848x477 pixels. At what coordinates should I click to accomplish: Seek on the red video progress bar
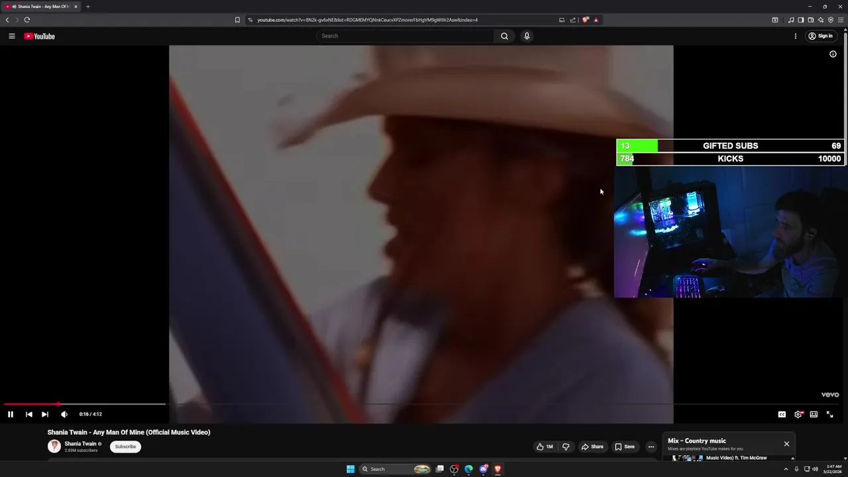click(31, 404)
